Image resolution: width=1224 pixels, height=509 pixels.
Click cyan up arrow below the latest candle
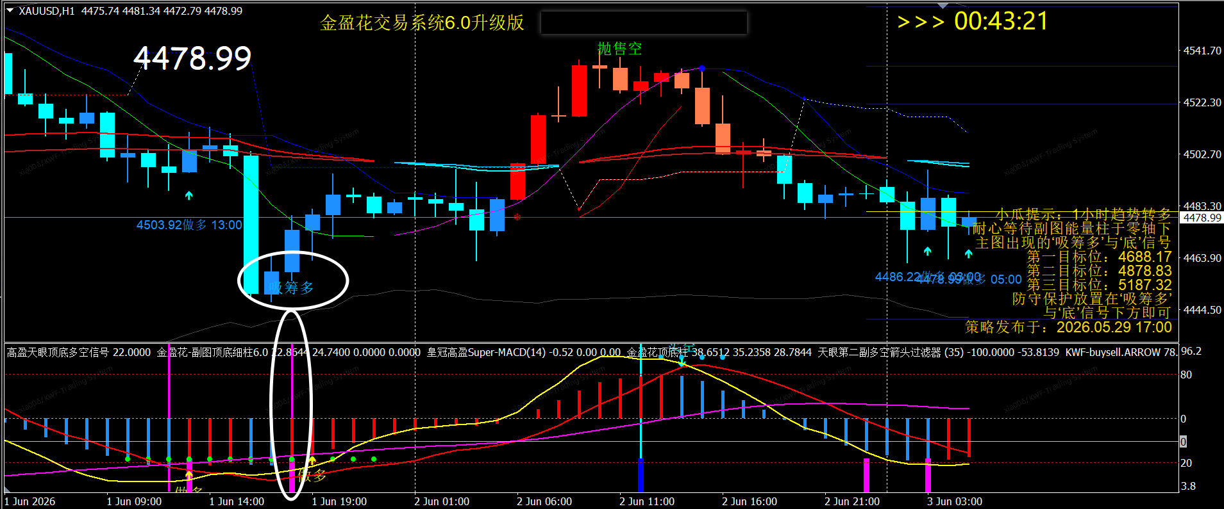(968, 254)
